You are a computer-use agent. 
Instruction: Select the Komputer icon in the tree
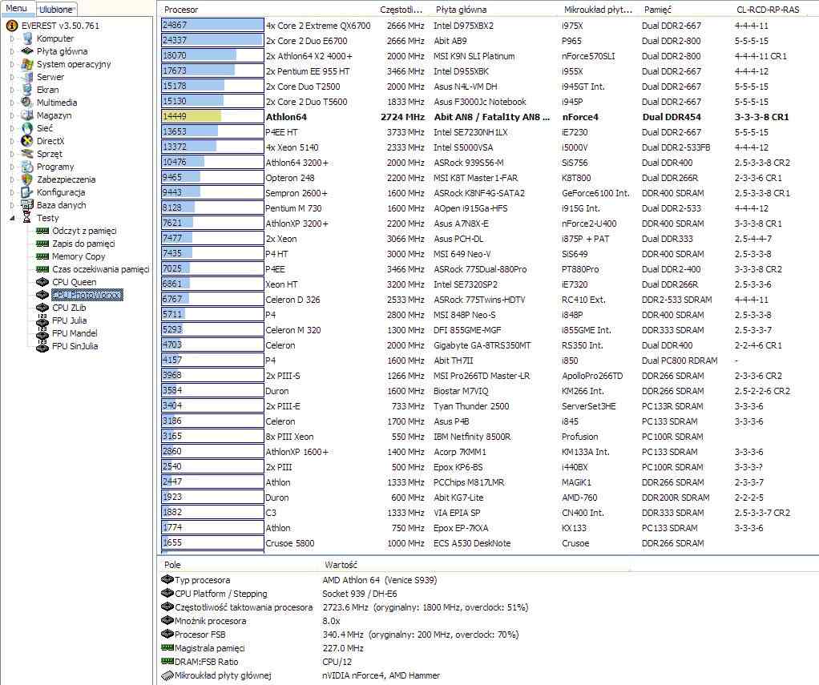click(27, 38)
